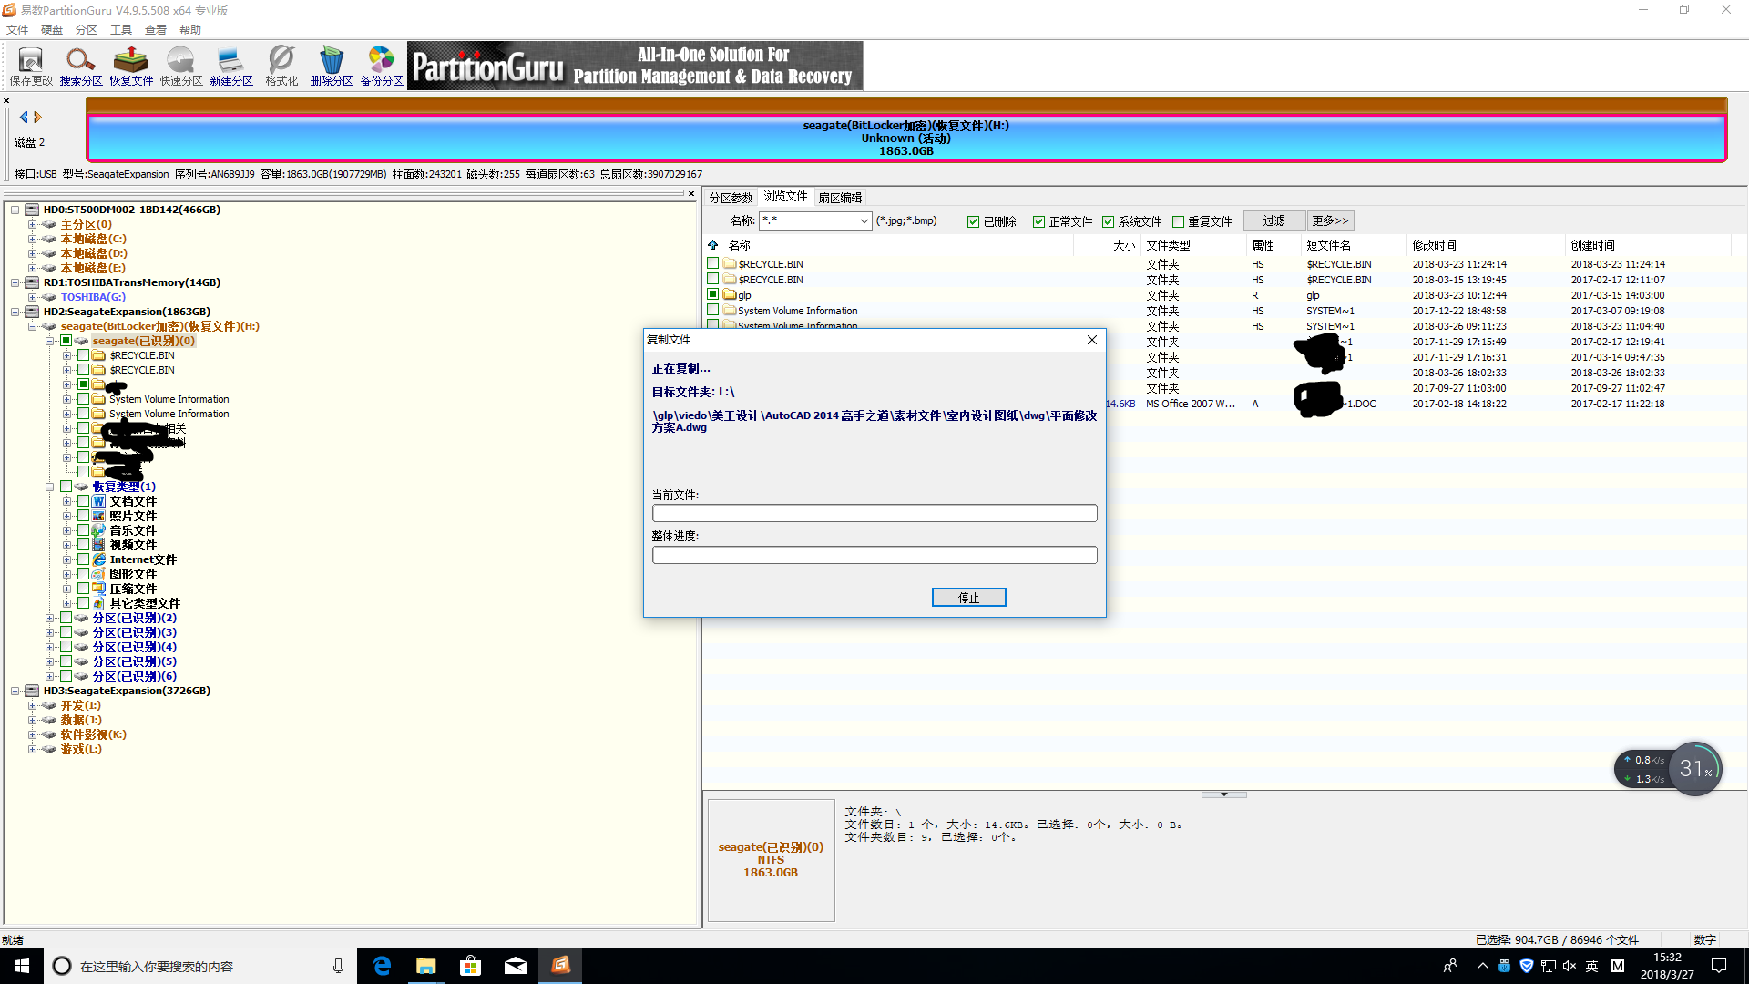Click the seagate BitLocker partition bar

point(906,138)
